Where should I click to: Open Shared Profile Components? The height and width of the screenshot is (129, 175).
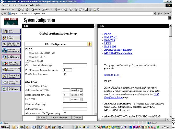coord(11,44)
